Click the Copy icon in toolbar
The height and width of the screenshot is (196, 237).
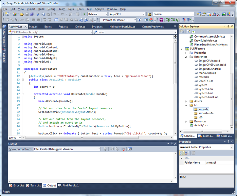[x=43, y=14]
